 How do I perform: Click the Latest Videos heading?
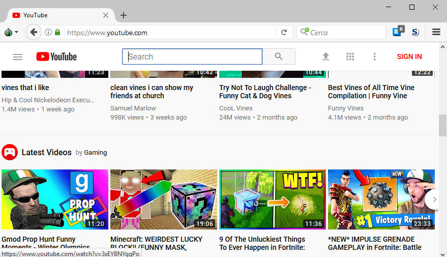pyautogui.click(x=46, y=152)
